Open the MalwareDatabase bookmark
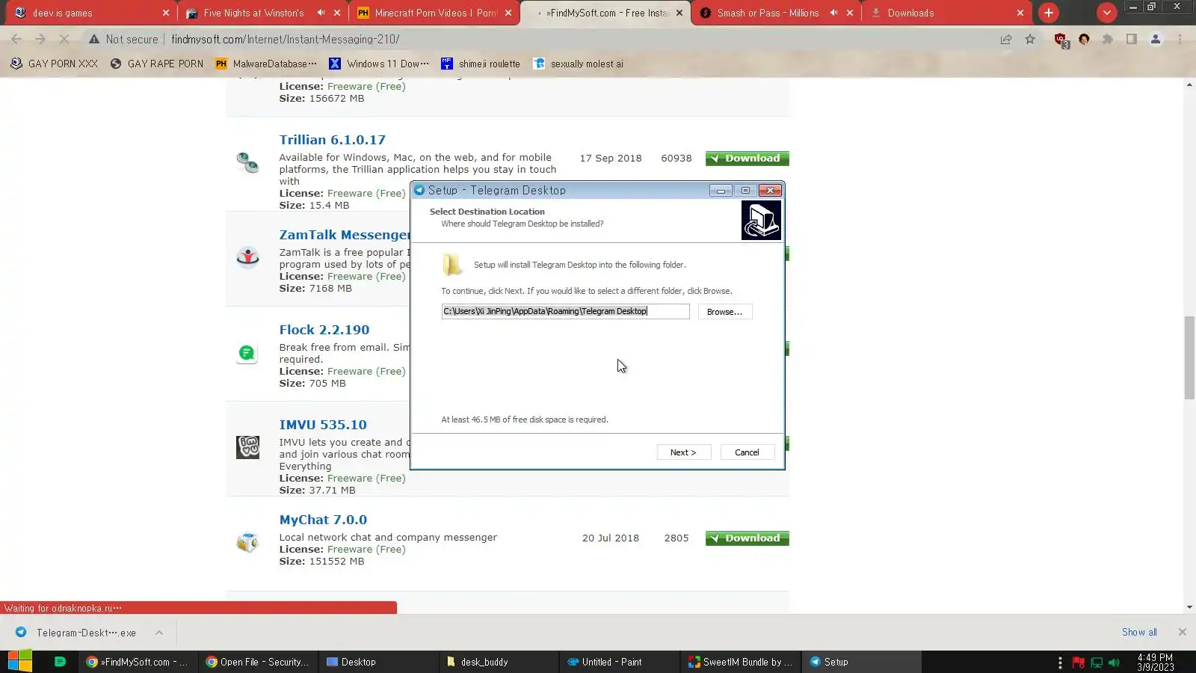 click(266, 64)
